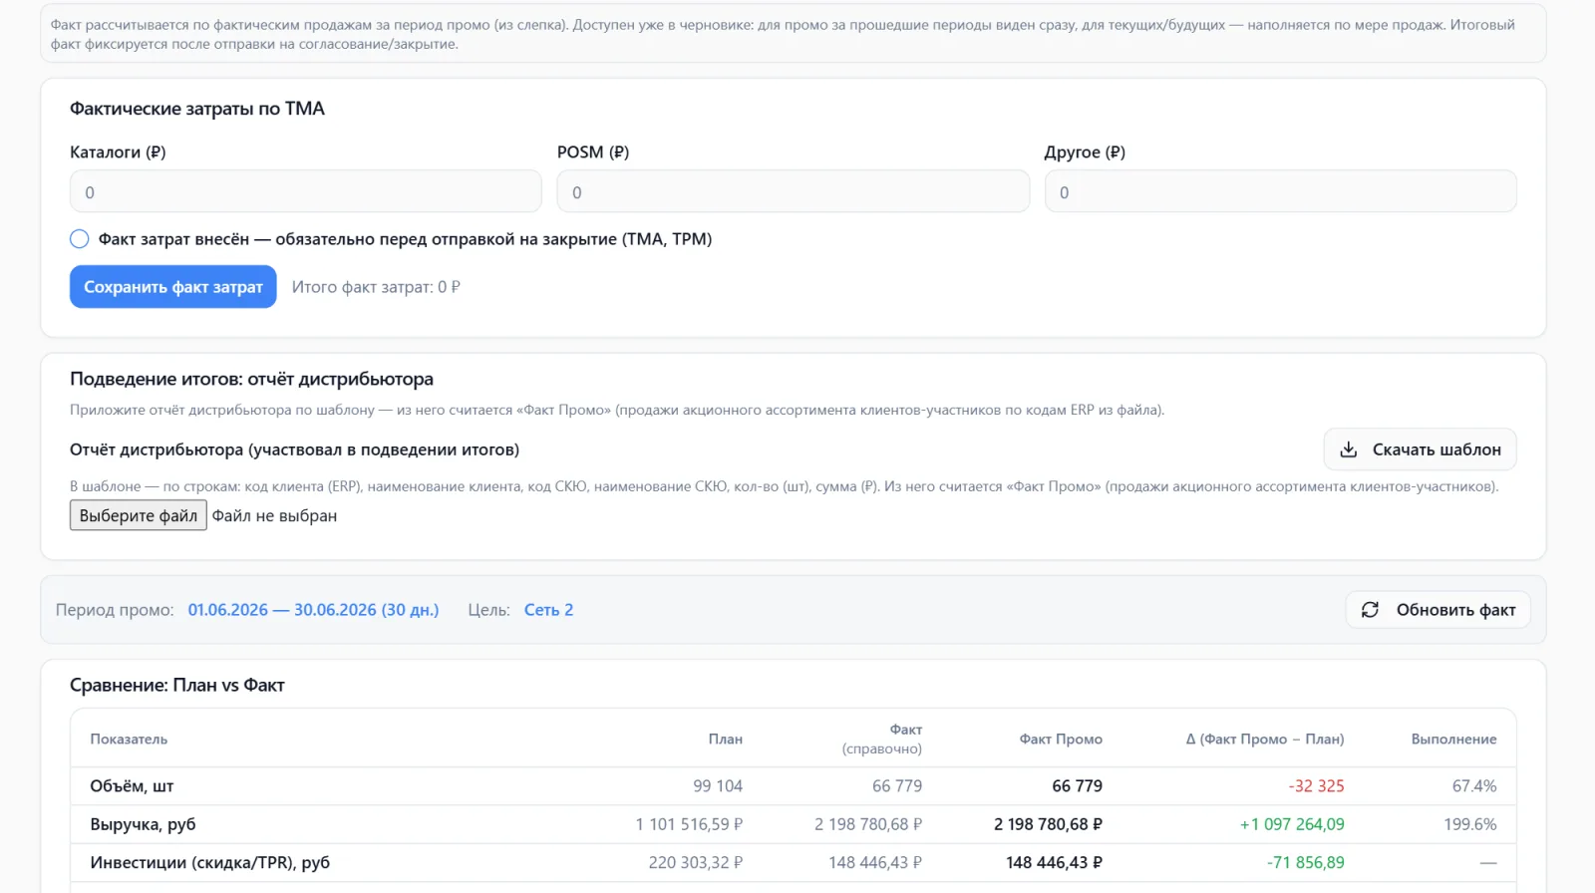Image resolution: width=1595 pixels, height=893 pixels.
Task: Toggle the Факт затрат внесён radio option
Action: pos(80,239)
